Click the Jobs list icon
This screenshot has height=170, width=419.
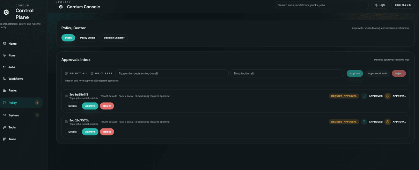pos(4,67)
